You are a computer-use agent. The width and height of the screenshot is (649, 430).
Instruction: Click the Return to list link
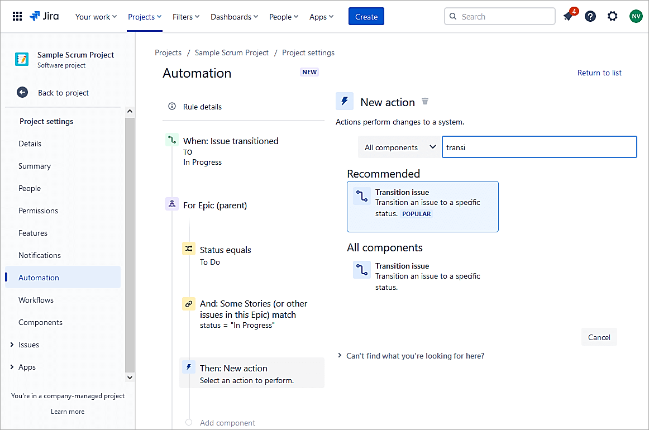[599, 73]
